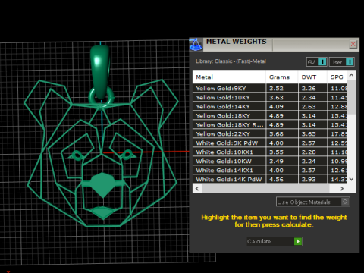Select the White Gold:14K PdW row
364x273 pixels.
pos(270,179)
